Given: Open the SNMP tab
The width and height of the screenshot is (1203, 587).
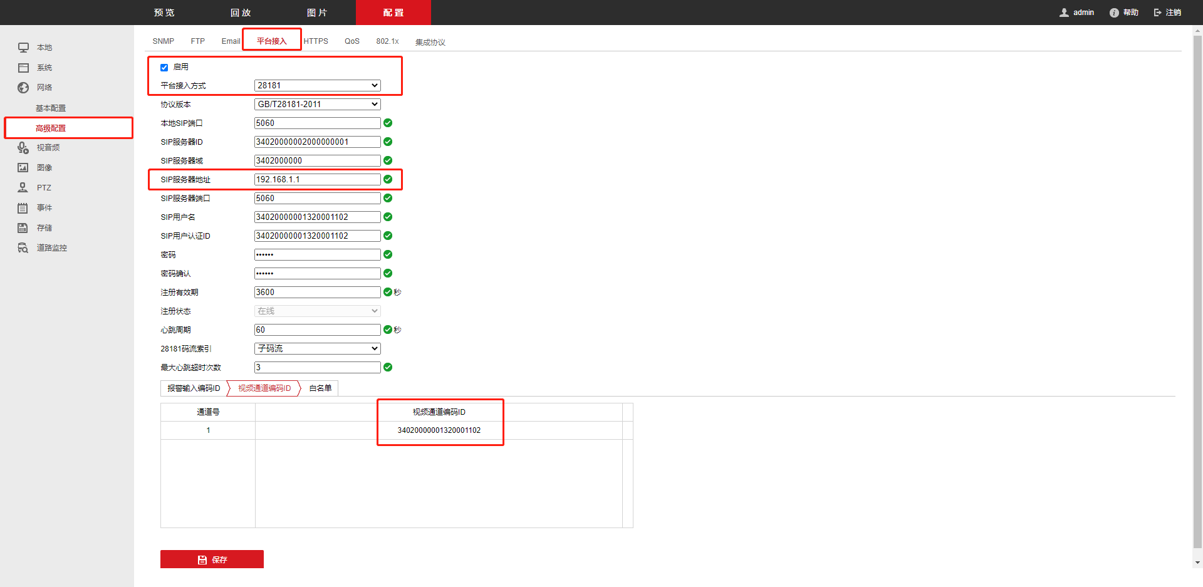Looking at the screenshot, I should (164, 41).
